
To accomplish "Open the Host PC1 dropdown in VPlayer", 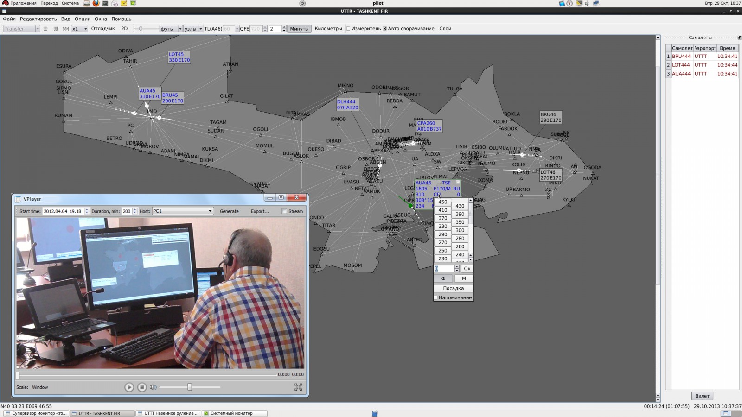I will [x=183, y=211].
